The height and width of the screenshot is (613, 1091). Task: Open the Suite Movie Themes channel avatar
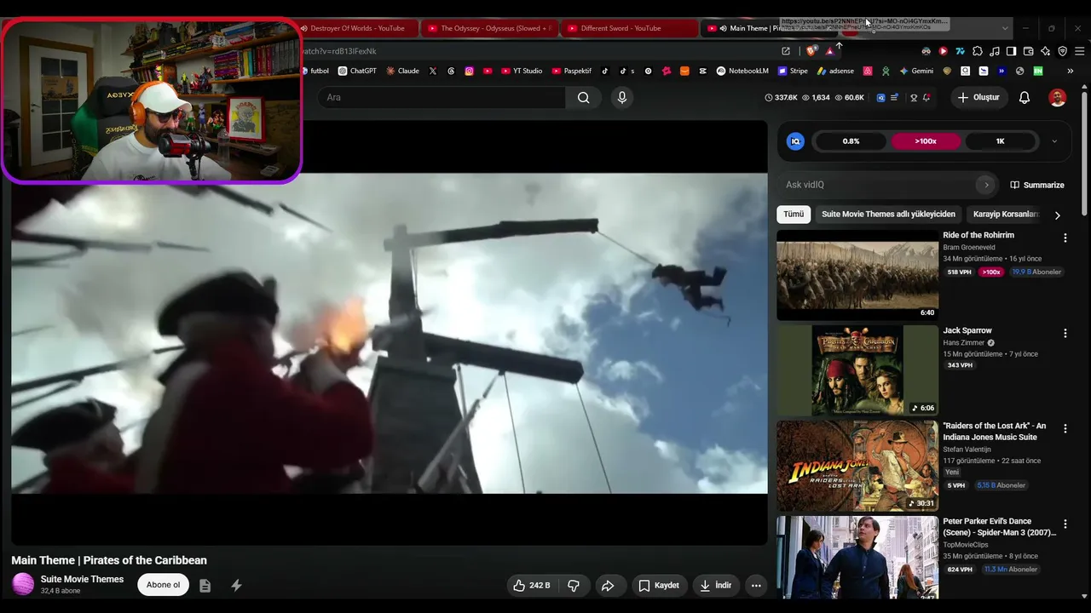[x=23, y=584]
